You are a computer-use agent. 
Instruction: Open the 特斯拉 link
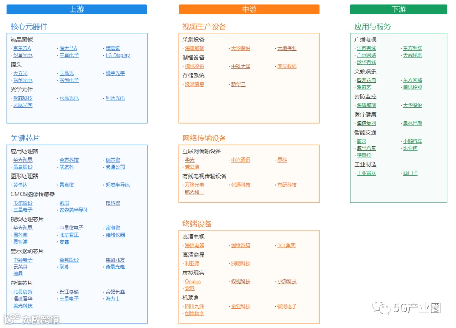(x=364, y=155)
